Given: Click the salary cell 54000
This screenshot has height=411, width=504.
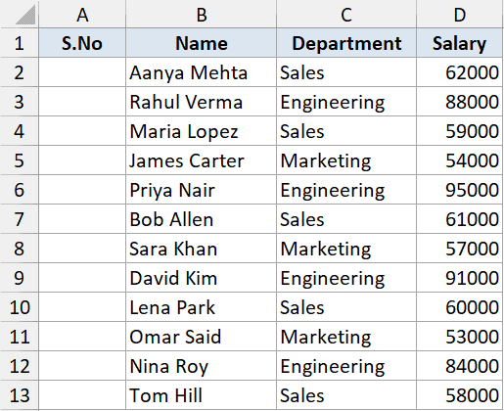Looking at the screenshot, I should 459,160.
